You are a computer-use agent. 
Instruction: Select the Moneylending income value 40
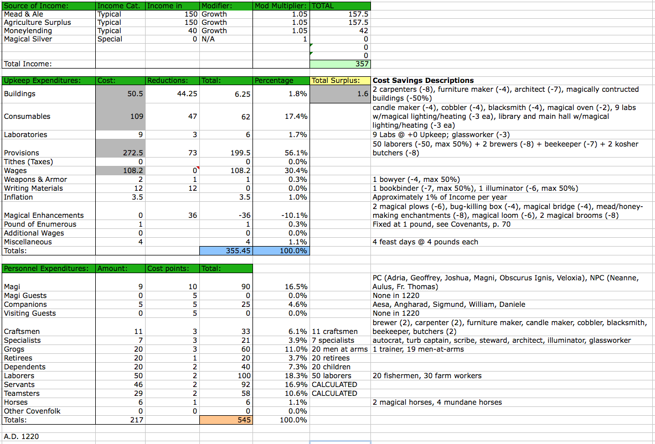[x=173, y=31]
